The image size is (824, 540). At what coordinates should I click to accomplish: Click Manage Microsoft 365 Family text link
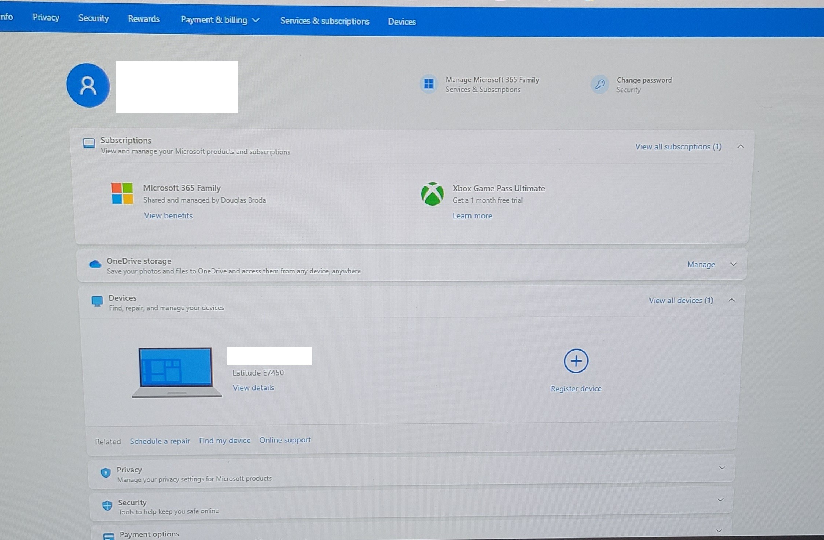[x=492, y=80]
